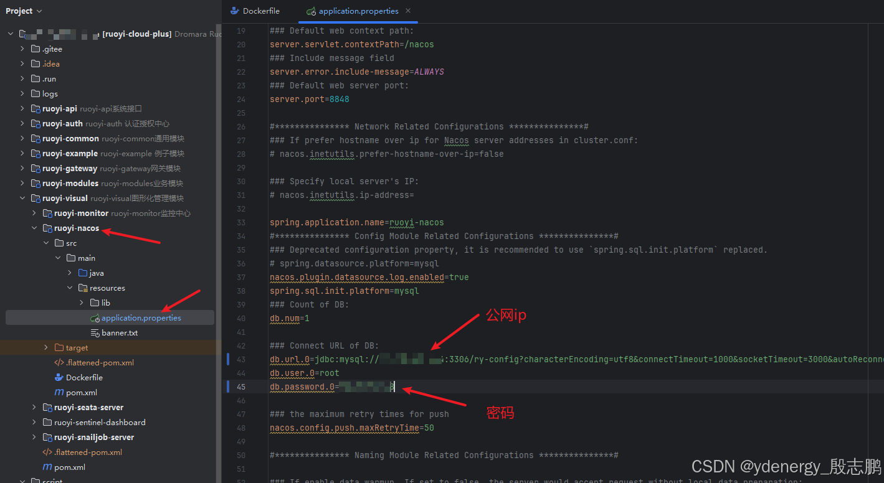This screenshot has width=884, height=483.
Task: Click the resources folder icon
Action: click(83, 288)
